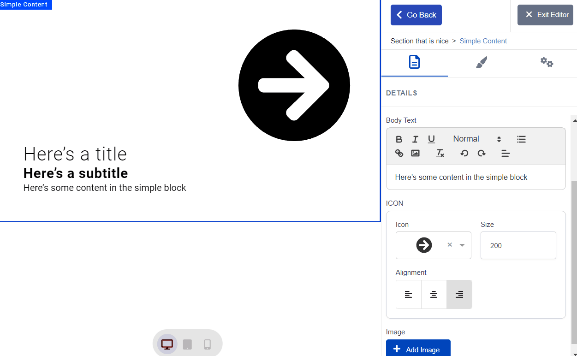Apply italic formatting in Body Text editor
Image resolution: width=577 pixels, height=356 pixels.
click(415, 139)
